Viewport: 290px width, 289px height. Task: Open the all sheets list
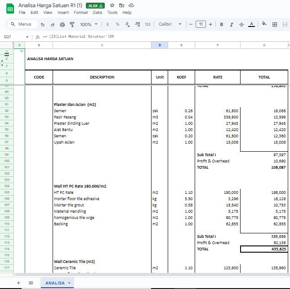31,283
